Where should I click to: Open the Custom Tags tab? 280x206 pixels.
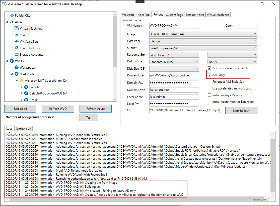coord(174,15)
